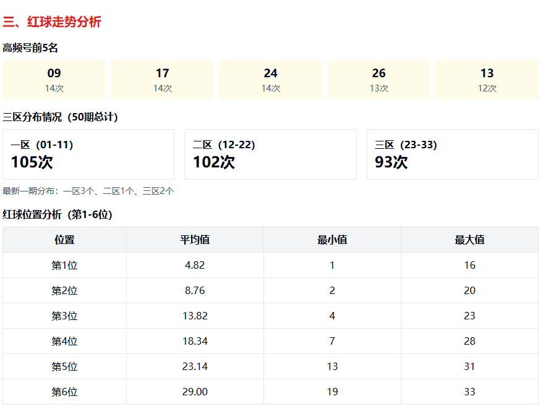Viewport: 543px width, 412px height.
Task: Select the 第1位 row label
Action: click(64, 265)
